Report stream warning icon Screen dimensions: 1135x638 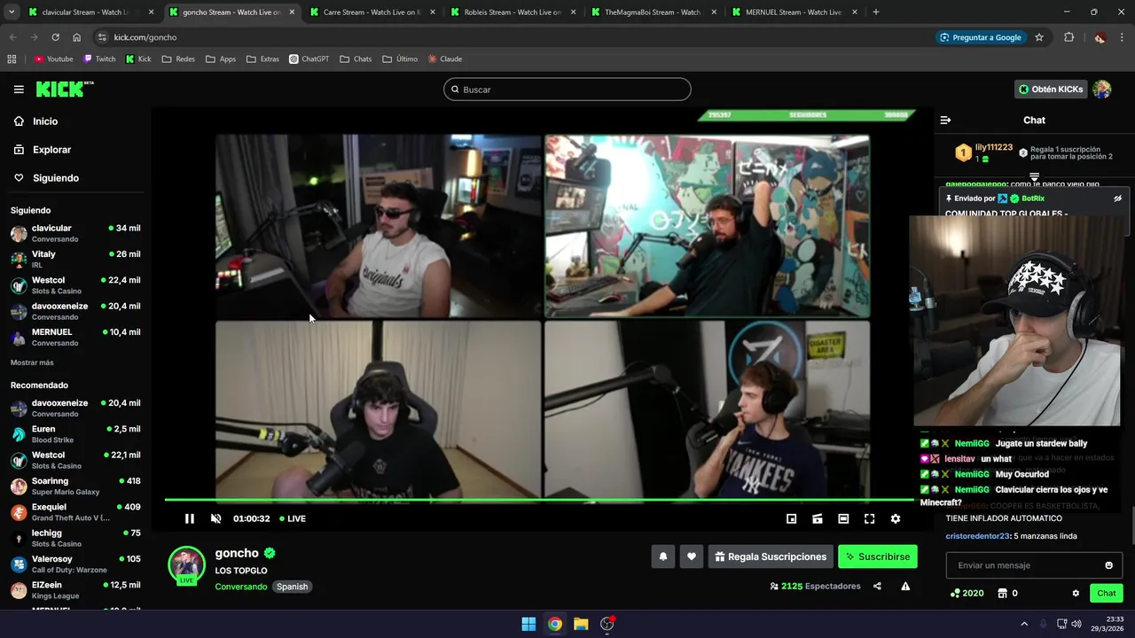[905, 586]
